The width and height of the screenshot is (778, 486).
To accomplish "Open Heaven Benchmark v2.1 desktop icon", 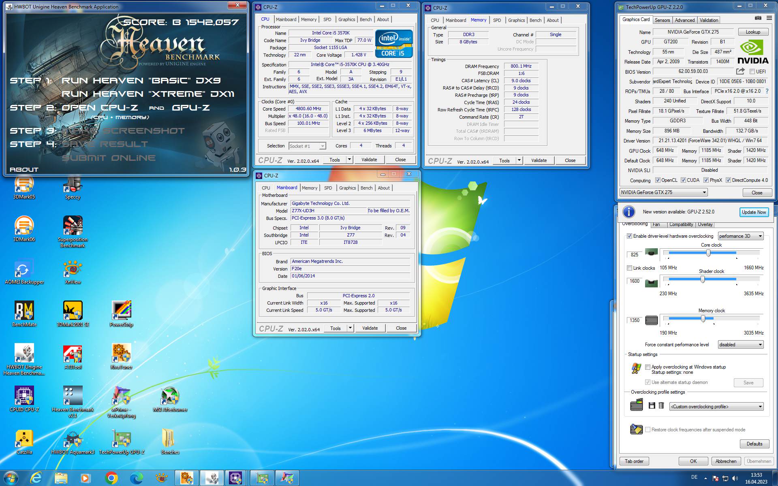I will [x=73, y=402].
